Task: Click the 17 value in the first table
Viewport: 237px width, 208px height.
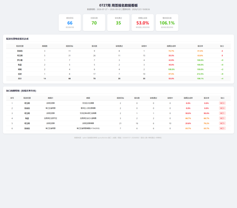Action: point(94,74)
